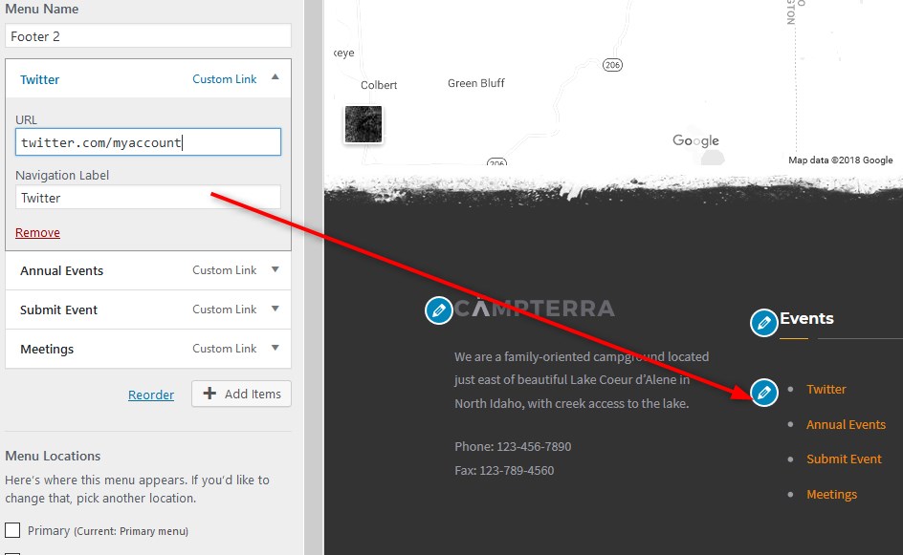Click the Twitter menu item title

pyautogui.click(x=40, y=79)
